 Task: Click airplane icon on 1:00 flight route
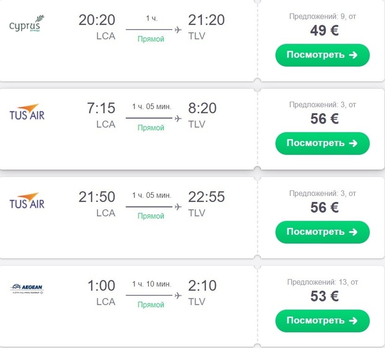[x=178, y=295]
